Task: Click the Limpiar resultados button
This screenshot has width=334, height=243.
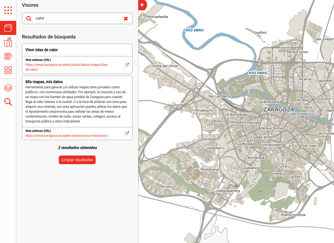Action: point(77,160)
